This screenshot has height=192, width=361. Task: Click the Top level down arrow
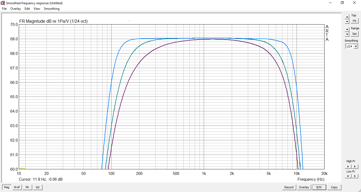coord(347,21)
